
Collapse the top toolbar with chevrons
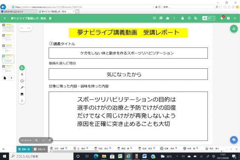click(x=235, y=18)
